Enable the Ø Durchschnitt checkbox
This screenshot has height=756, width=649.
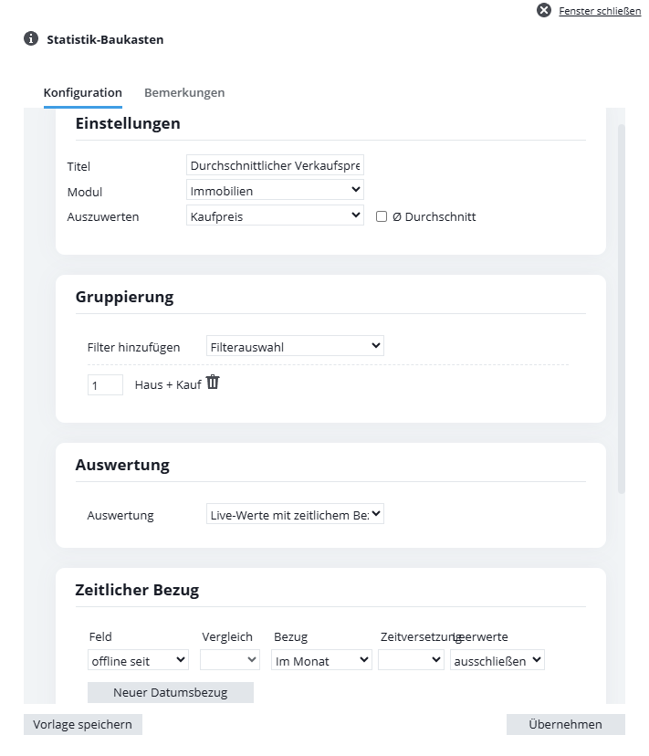tap(382, 216)
